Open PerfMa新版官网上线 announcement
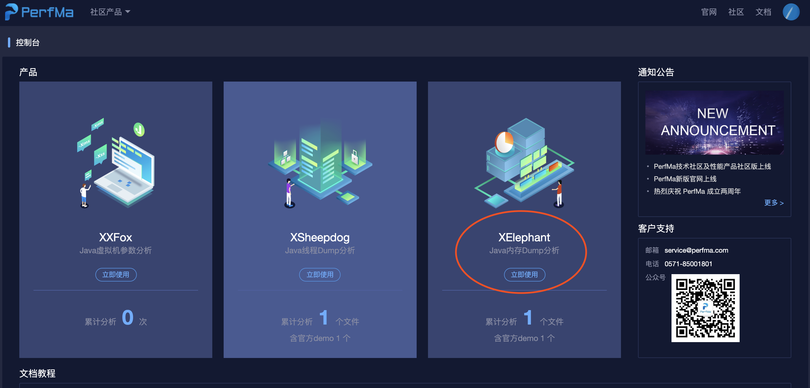The image size is (810, 388). [x=685, y=179]
